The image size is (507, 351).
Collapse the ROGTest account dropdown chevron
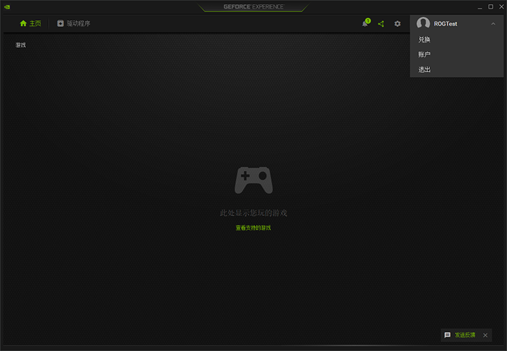point(493,24)
